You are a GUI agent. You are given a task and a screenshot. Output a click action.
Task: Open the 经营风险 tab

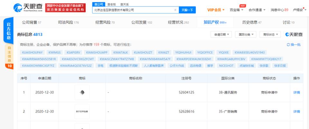[105, 22]
